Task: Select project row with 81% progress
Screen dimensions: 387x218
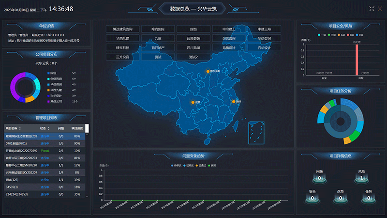Action: [x=45, y=158]
